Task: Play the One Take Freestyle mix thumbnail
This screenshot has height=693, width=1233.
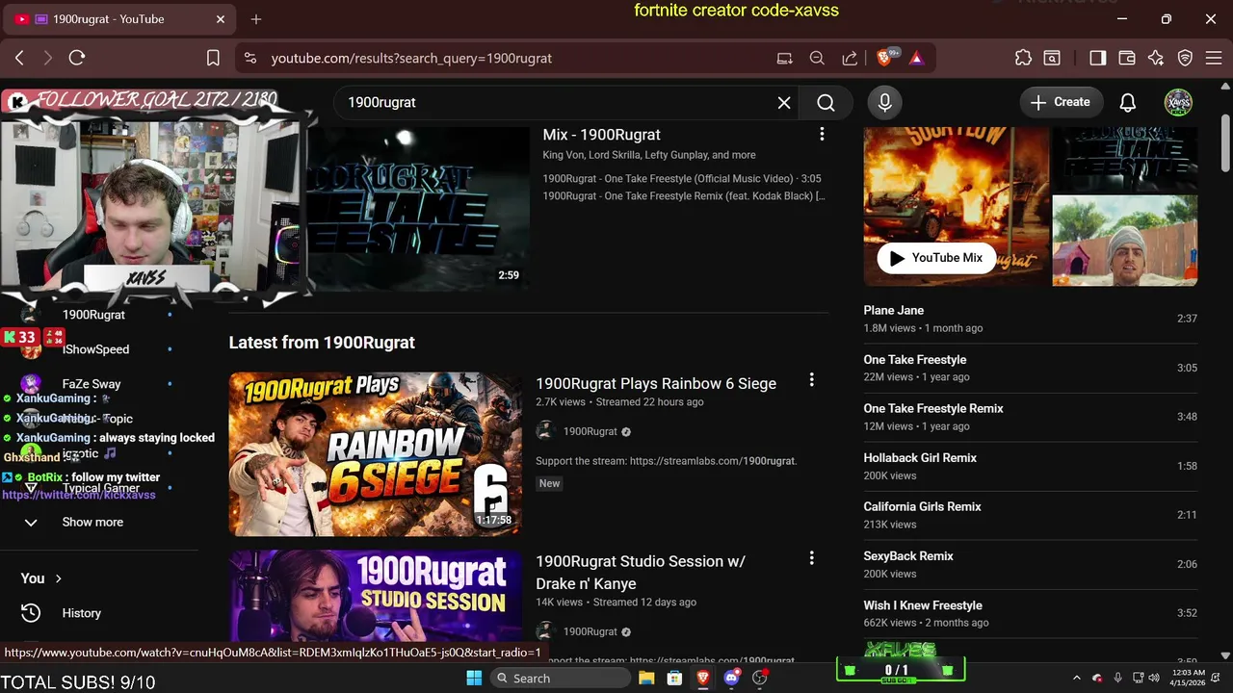Action: pos(418,208)
